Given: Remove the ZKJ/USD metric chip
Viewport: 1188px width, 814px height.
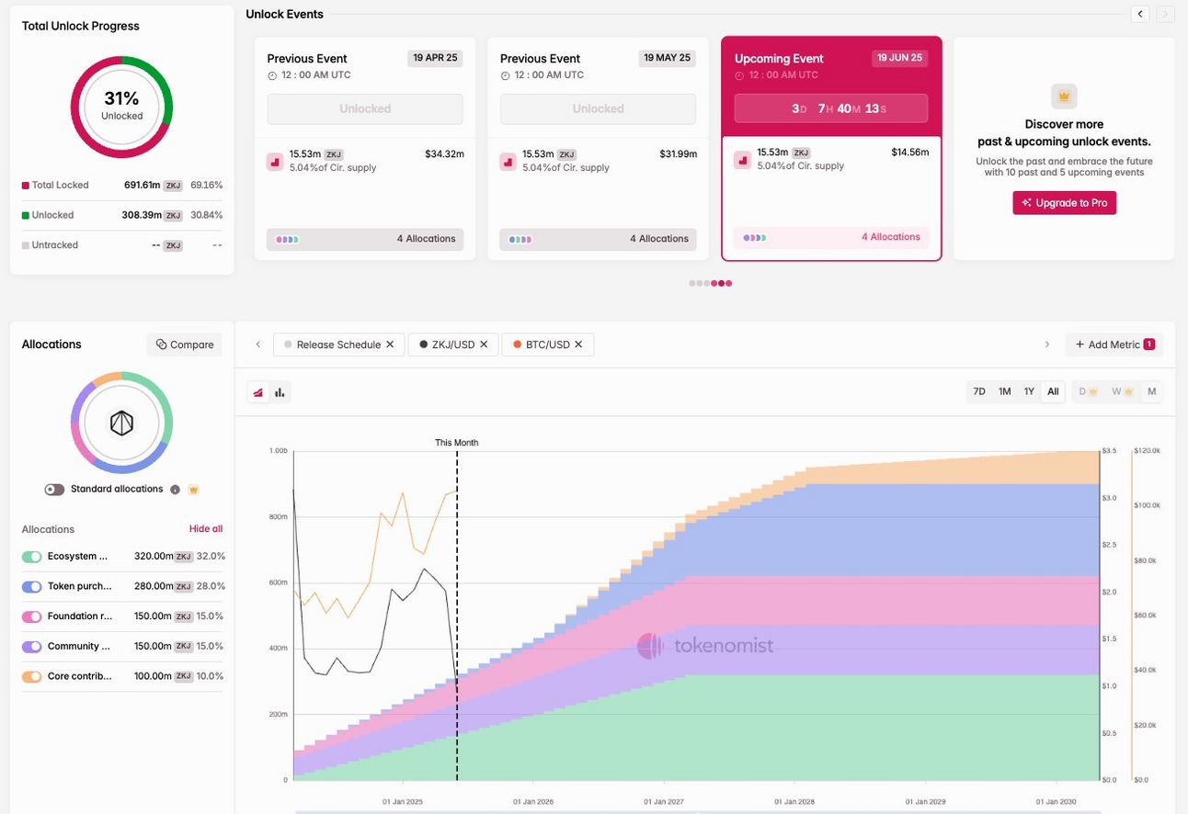Looking at the screenshot, I should [484, 345].
